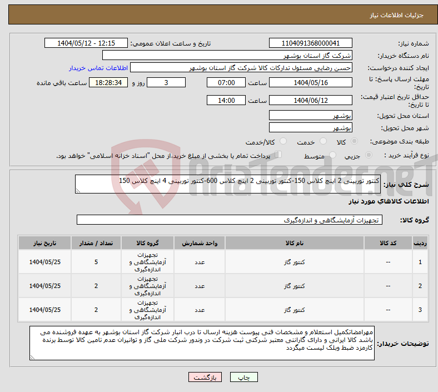Click کنتور گاز name in row 3
The height and width of the screenshot is (392, 438).
(295, 310)
